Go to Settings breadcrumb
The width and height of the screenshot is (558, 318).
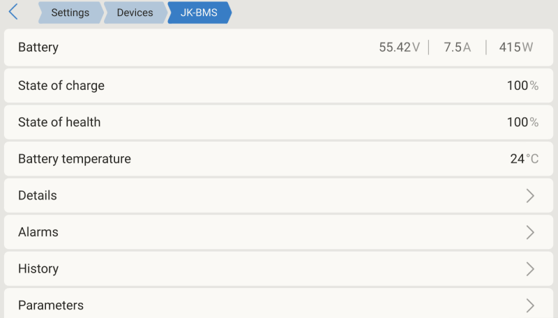coord(70,13)
